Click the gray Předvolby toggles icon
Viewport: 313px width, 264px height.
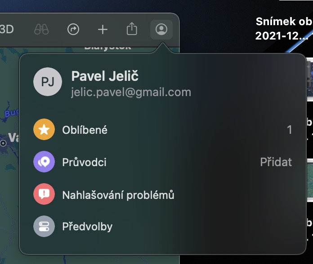tap(44, 226)
